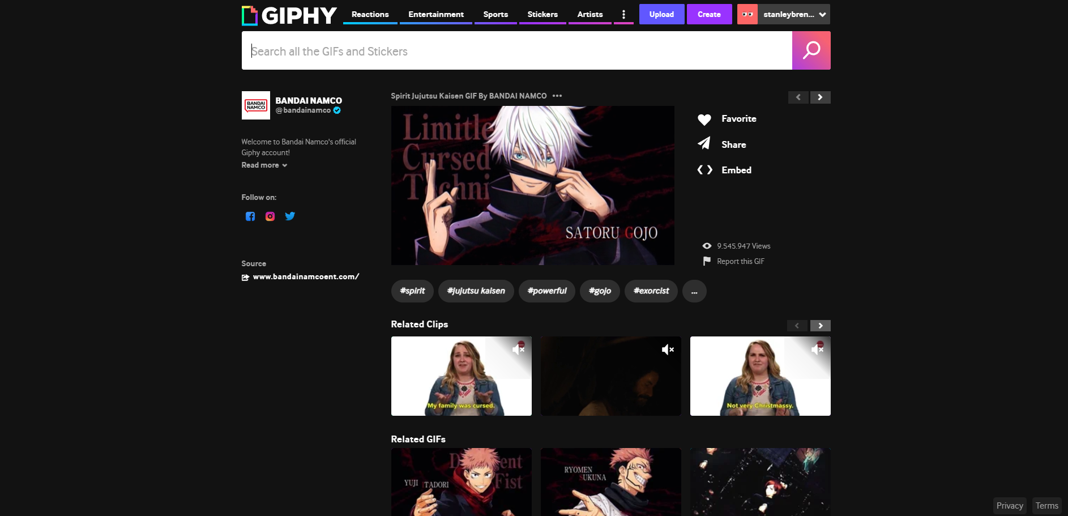Click Report this GIF link
This screenshot has height=516, width=1068.
click(741, 262)
